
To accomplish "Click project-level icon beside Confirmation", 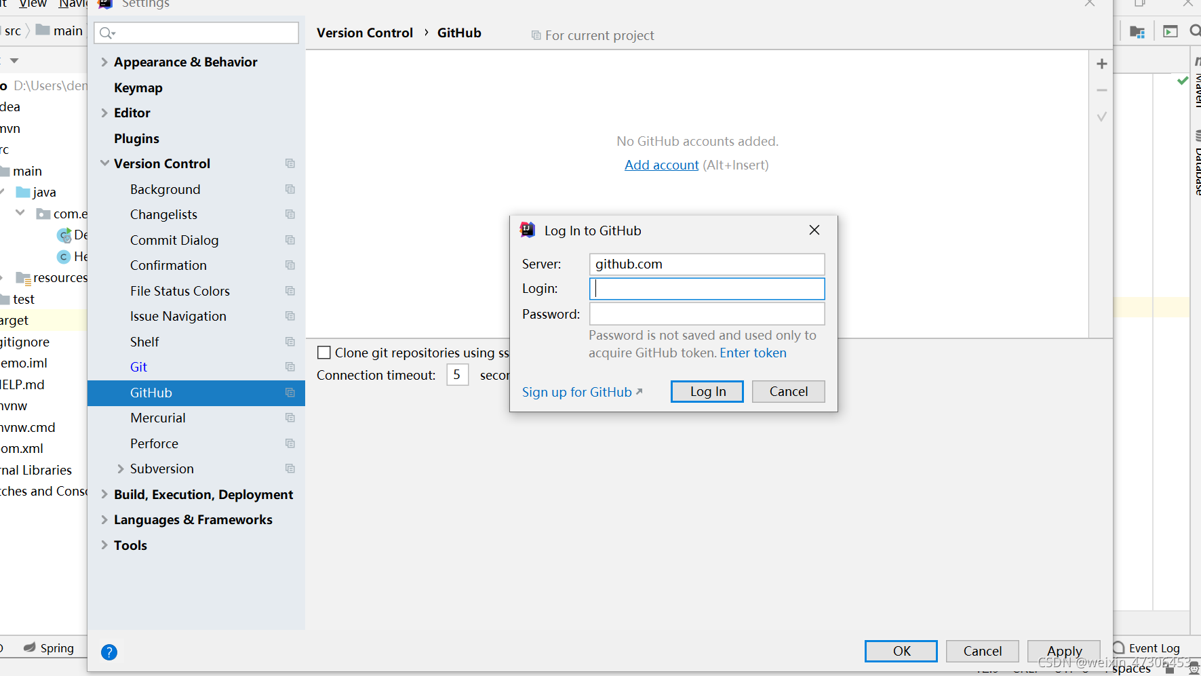I will tap(290, 265).
